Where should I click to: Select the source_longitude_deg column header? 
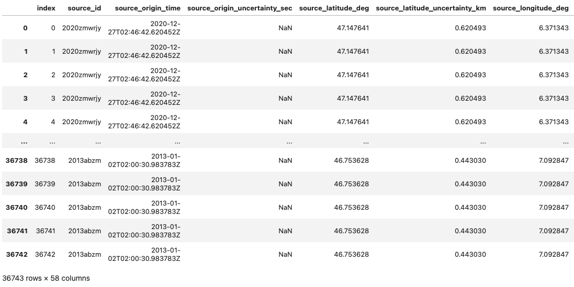531,8
